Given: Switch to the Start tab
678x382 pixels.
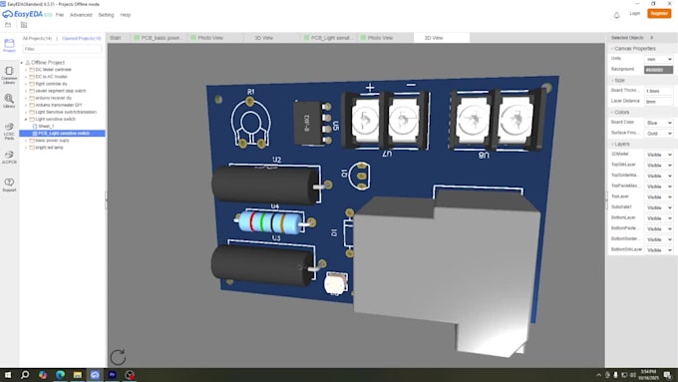Looking at the screenshot, I should [116, 38].
